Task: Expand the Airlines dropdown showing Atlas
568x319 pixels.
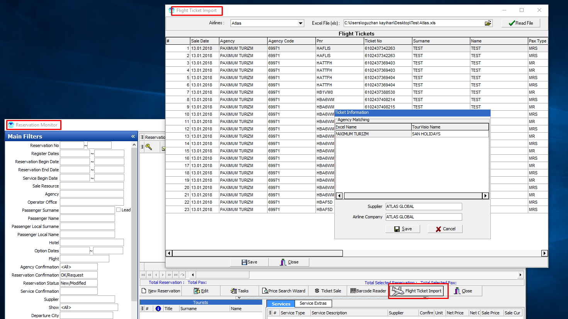Action: point(300,23)
